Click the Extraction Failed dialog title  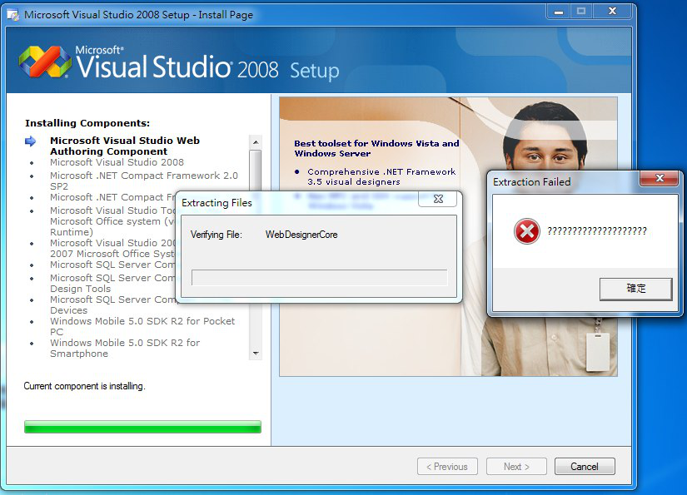pyautogui.click(x=532, y=181)
